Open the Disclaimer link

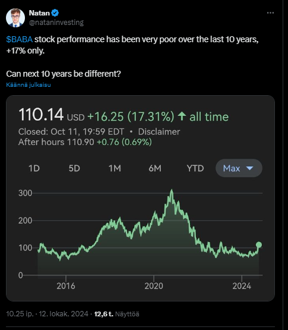coord(159,132)
